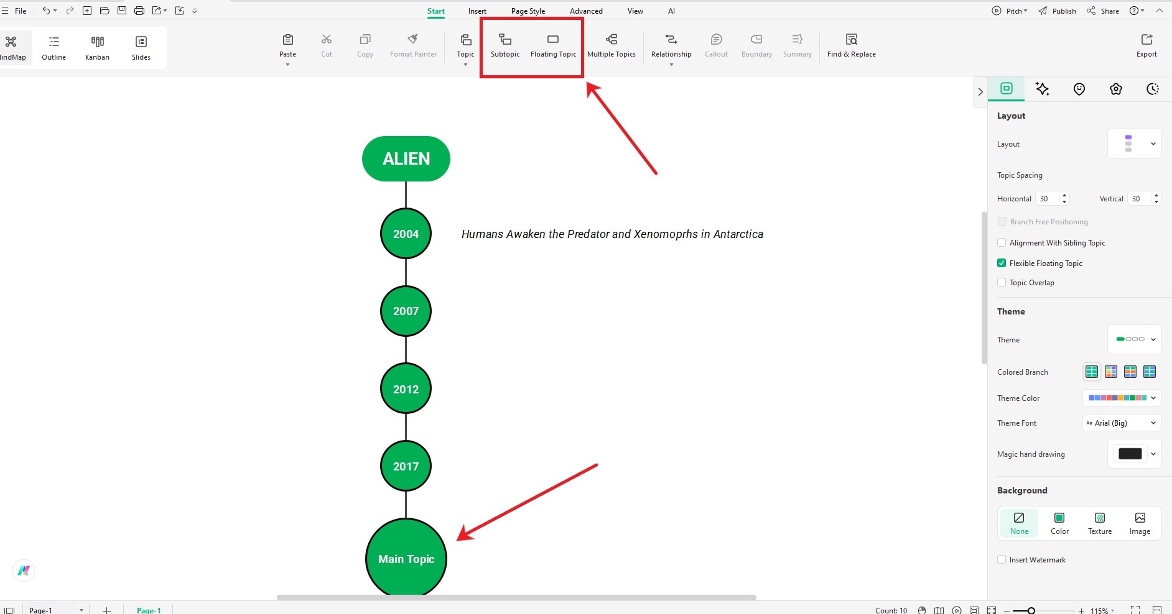This screenshot has width=1172, height=614.
Task: Pick the first Colored Branch swatch
Action: coord(1092,372)
